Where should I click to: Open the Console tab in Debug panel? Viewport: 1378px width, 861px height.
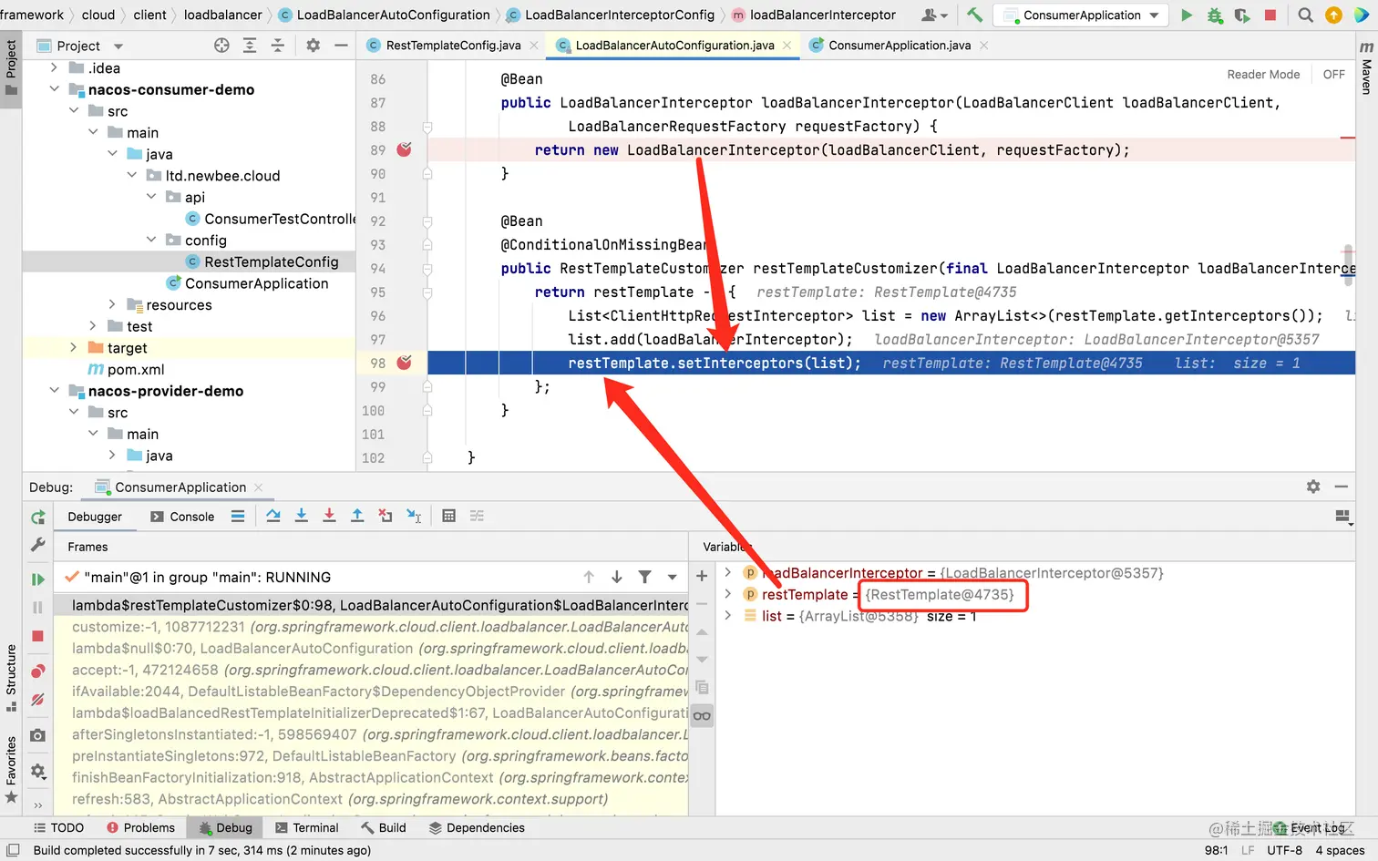coord(182,517)
